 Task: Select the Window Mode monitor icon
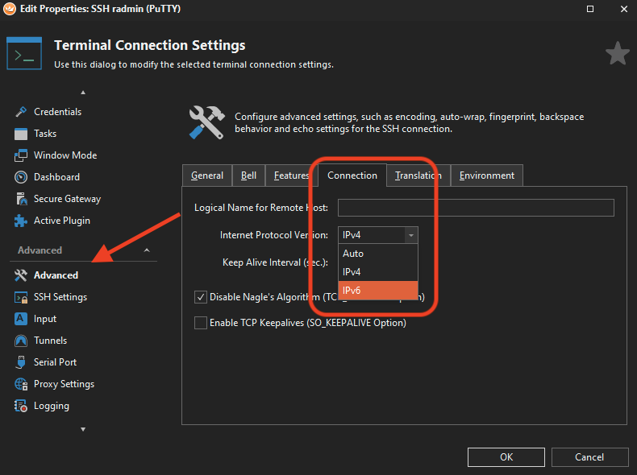[21, 155]
